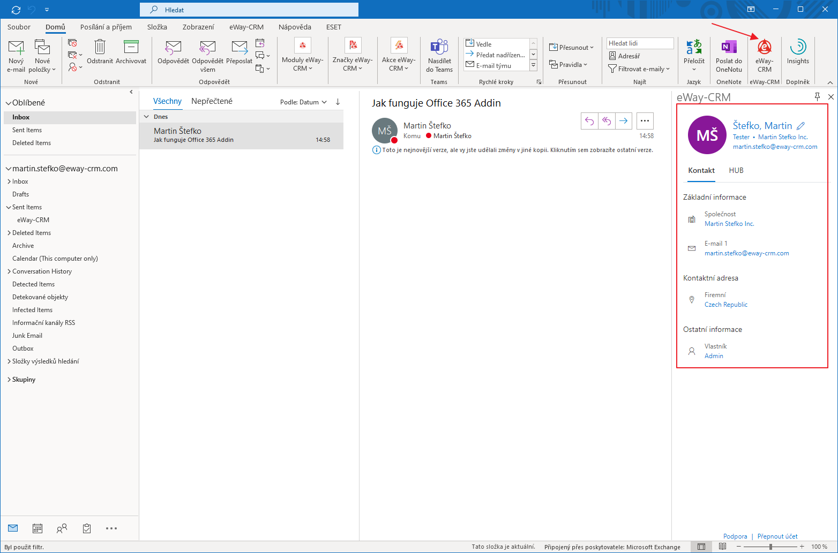The height and width of the screenshot is (553, 838).
Task: Switch to Calendar view in navigation bar
Action: (x=38, y=528)
